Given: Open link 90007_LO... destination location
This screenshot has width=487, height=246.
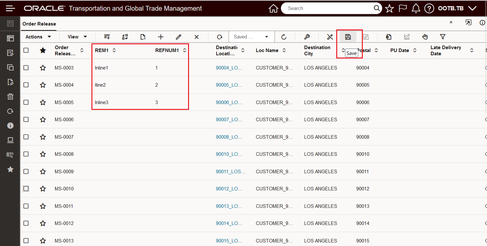Looking at the screenshot, I should (x=229, y=120).
